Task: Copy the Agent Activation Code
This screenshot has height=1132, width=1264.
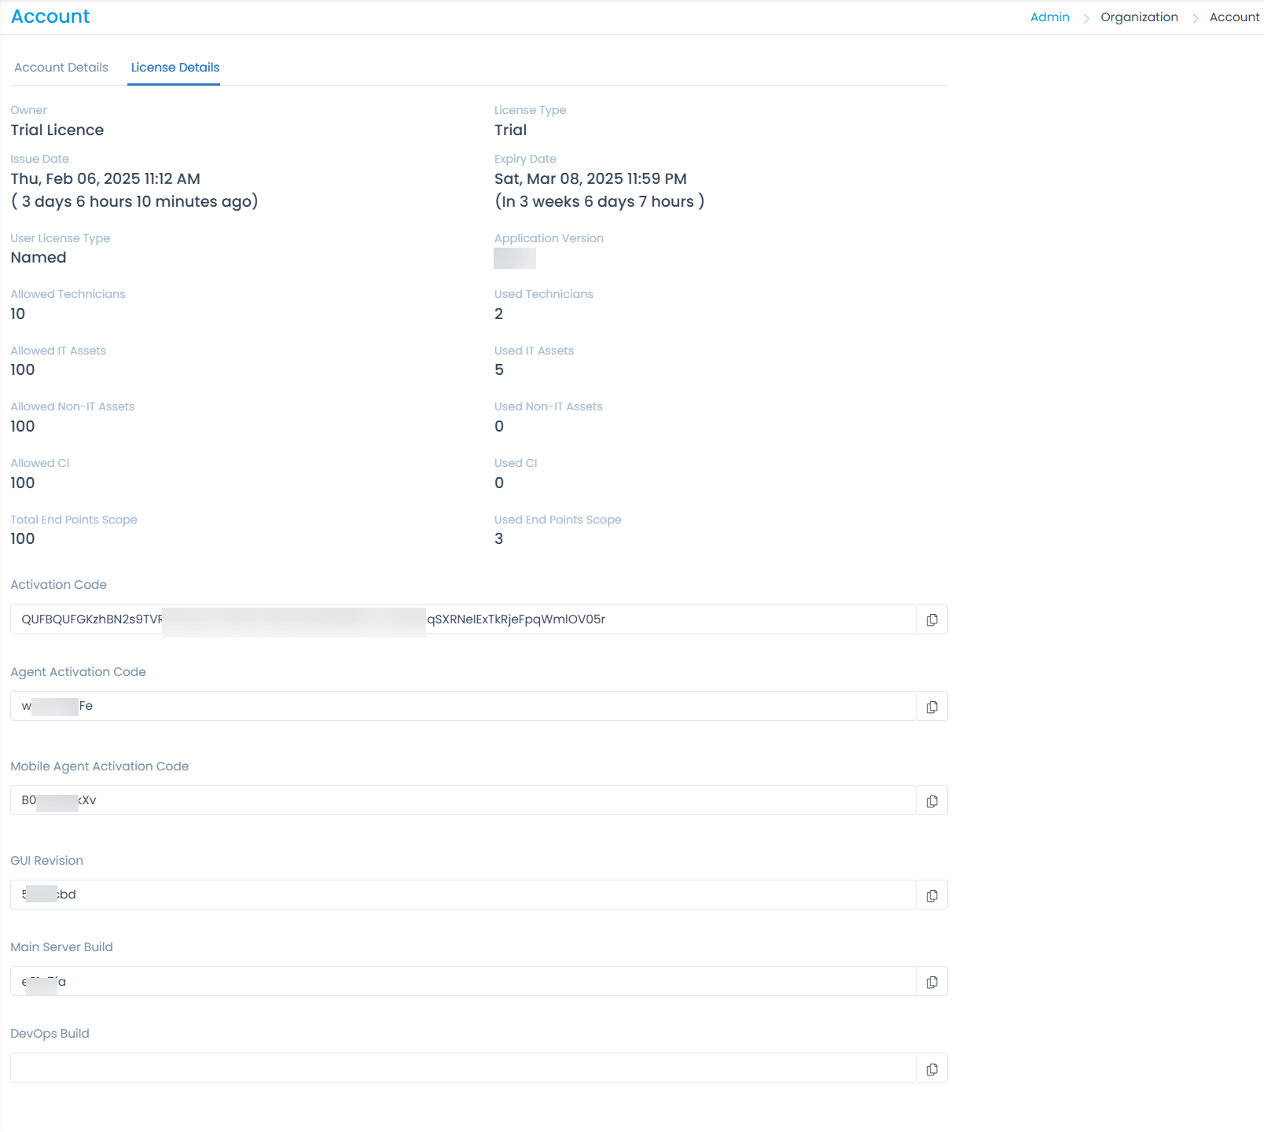Action: tap(931, 706)
